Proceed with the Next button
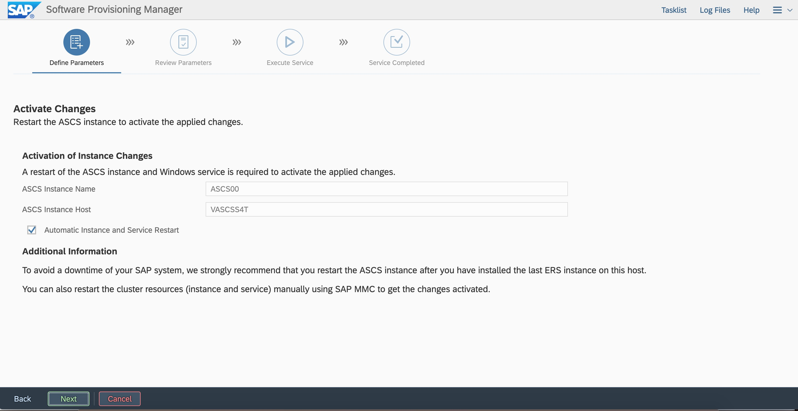Image resolution: width=798 pixels, height=411 pixels. coord(68,399)
